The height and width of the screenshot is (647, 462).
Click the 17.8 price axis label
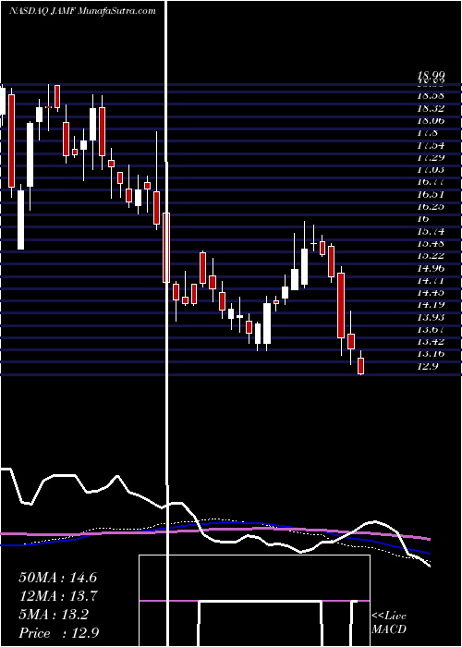point(427,133)
